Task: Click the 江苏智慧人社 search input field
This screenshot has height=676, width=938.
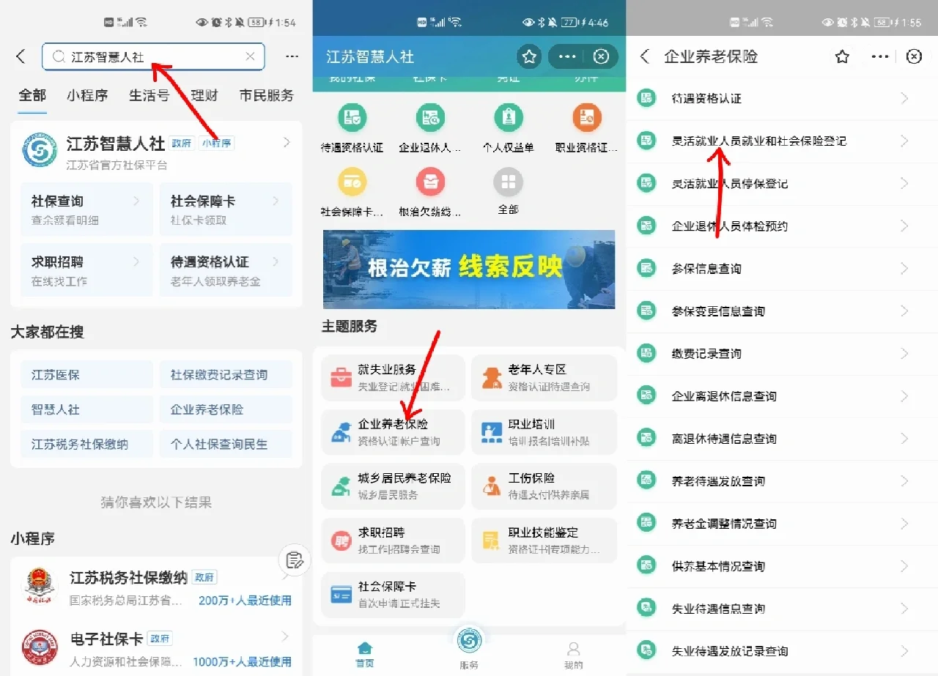Action: [x=153, y=56]
